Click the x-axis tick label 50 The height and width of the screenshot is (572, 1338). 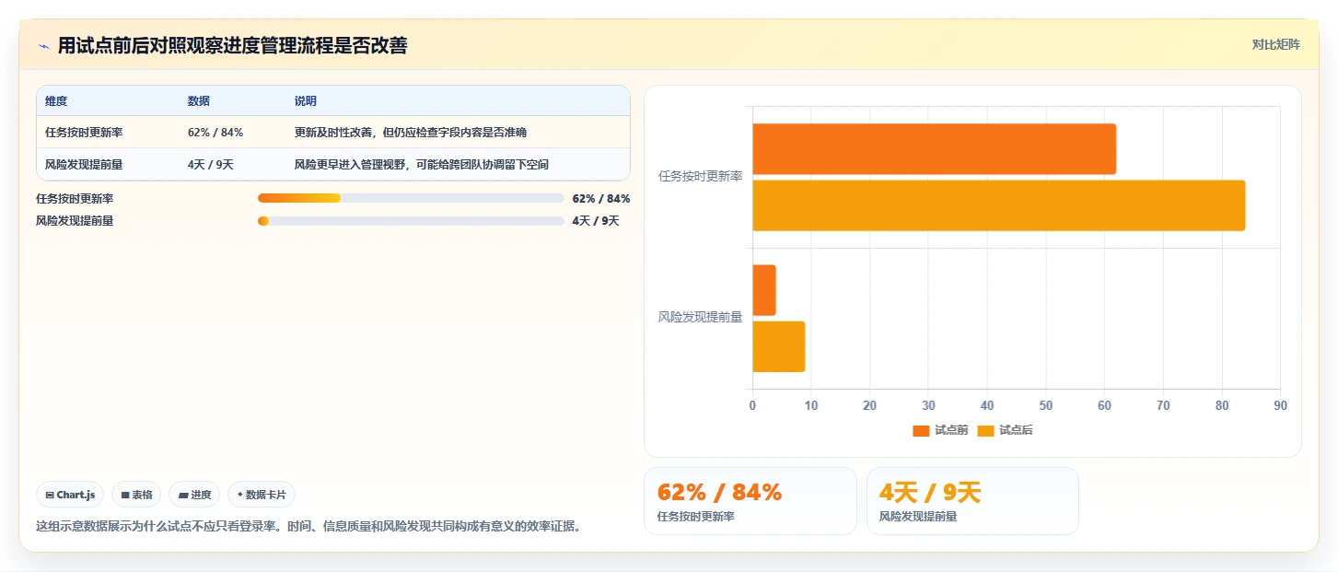click(1046, 405)
